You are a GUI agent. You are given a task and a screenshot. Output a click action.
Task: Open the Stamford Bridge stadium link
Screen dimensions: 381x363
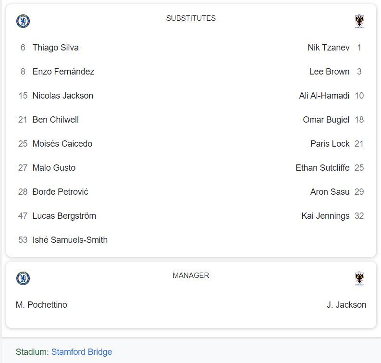[x=82, y=352]
